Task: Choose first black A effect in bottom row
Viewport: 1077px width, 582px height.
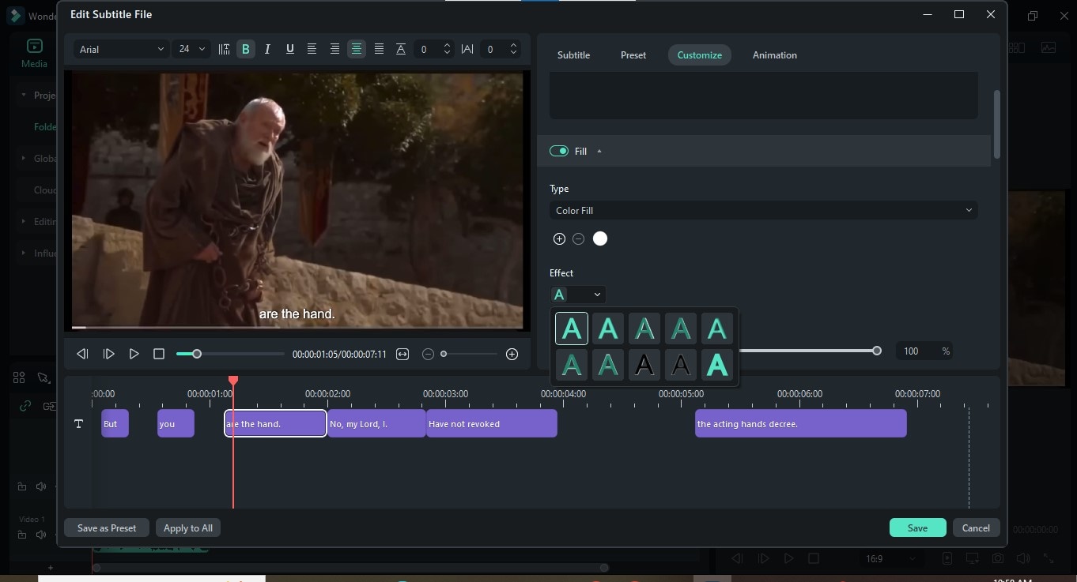Action: tap(644, 365)
